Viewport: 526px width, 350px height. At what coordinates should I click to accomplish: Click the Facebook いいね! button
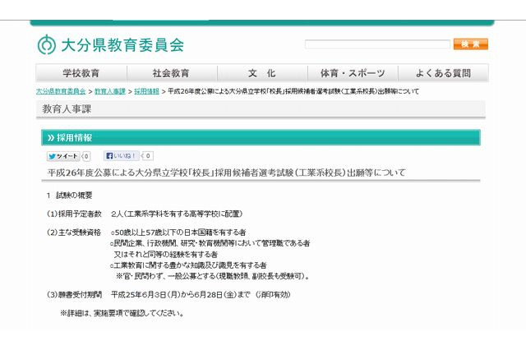[x=121, y=156]
